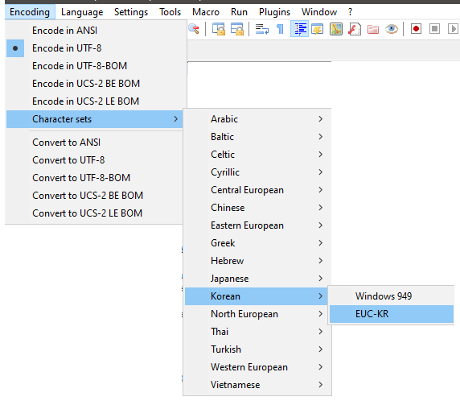460x401 pixels.
Task: Open the Window menu
Action: tap(319, 12)
